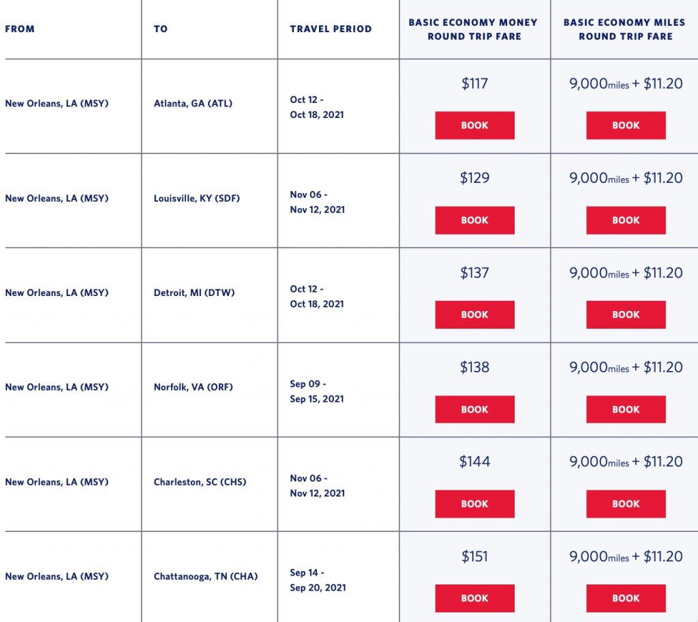
Task: Click Basic Economy Money Round Trip Fare header
Action: tap(473, 29)
